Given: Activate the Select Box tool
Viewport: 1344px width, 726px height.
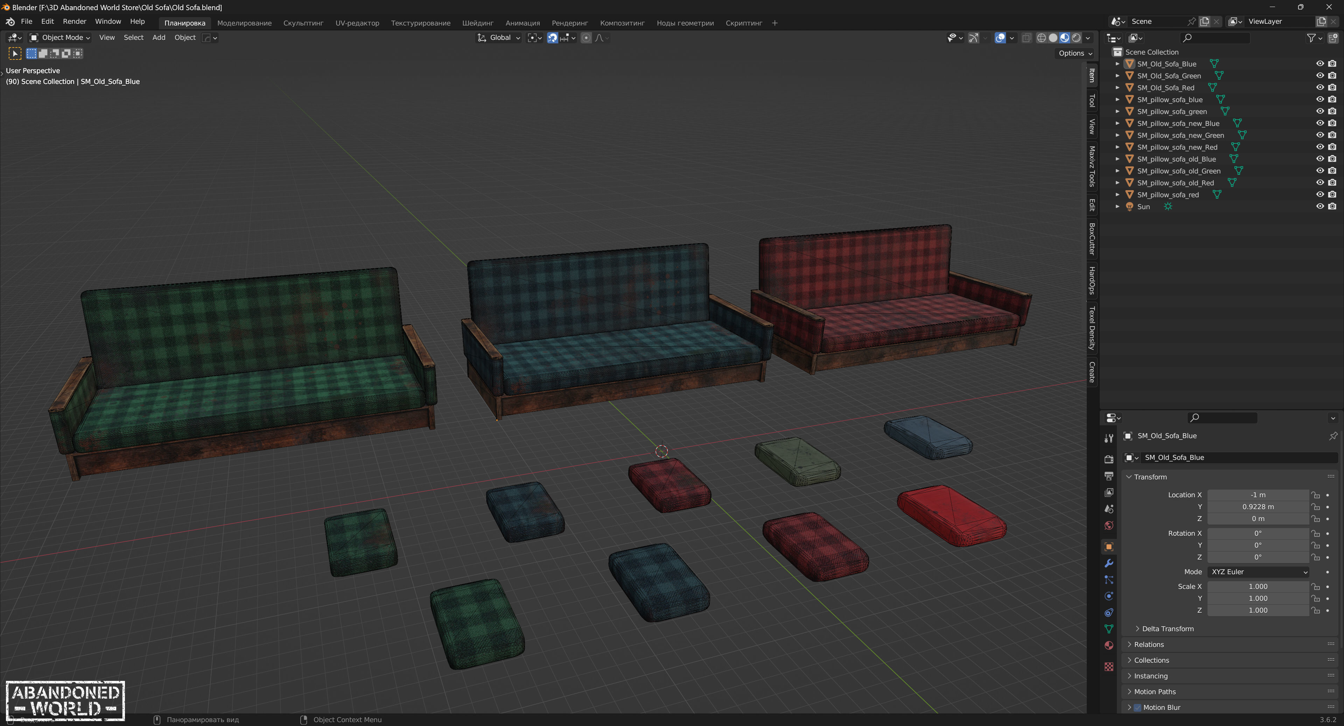Looking at the screenshot, I should tap(15, 53).
